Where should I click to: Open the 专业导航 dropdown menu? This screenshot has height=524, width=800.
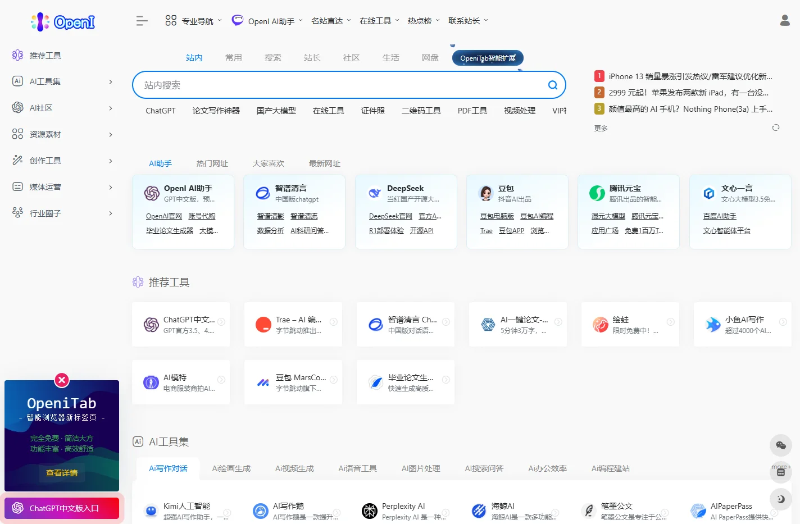[194, 21]
